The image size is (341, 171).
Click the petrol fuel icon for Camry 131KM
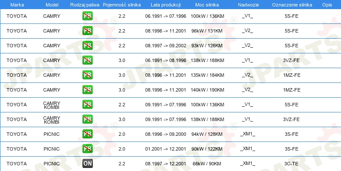click(87, 31)
